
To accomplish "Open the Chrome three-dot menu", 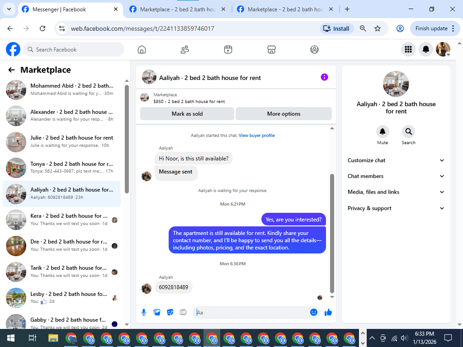I will coord(454,28).
